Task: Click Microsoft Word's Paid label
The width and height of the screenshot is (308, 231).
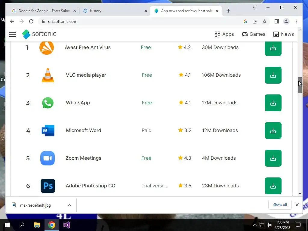Action: 146,131
